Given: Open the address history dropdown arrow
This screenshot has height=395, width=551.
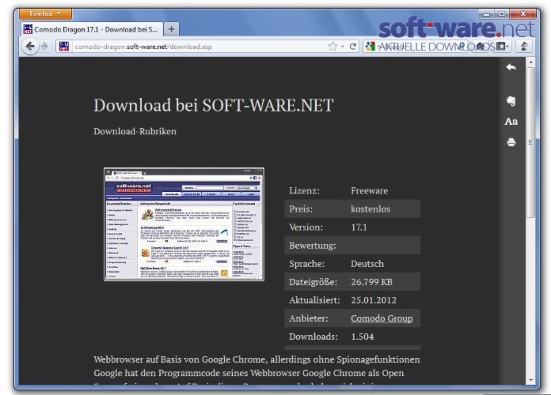Looking at the screenshot, I should [343, 47].
